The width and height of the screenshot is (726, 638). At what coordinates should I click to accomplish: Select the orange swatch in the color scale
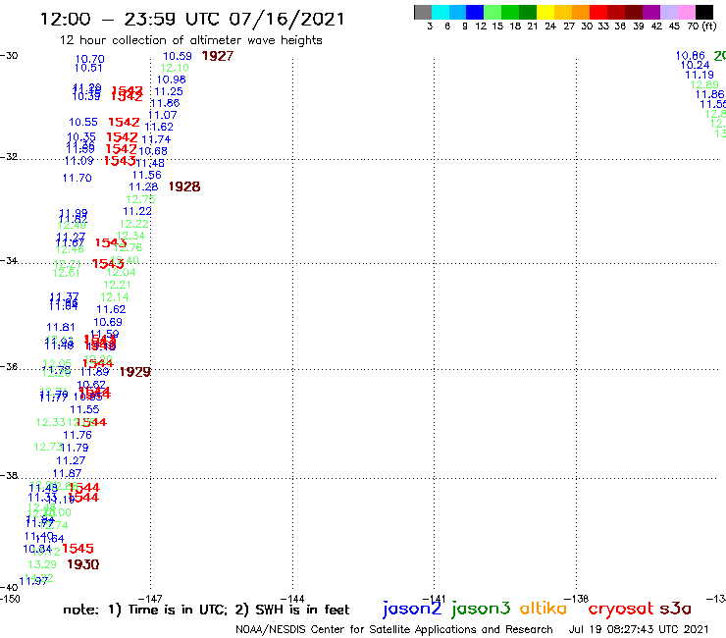tap(581, 12)
